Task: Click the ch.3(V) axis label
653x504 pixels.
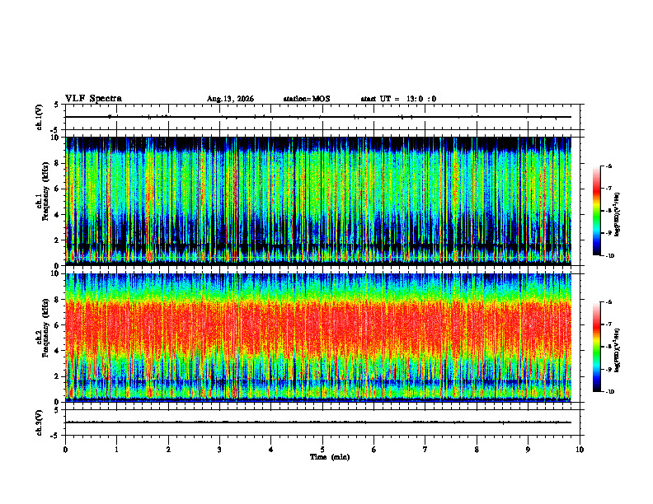Action: [40, 422]
